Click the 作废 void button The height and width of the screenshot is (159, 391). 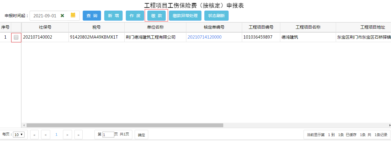coord(135,16)
